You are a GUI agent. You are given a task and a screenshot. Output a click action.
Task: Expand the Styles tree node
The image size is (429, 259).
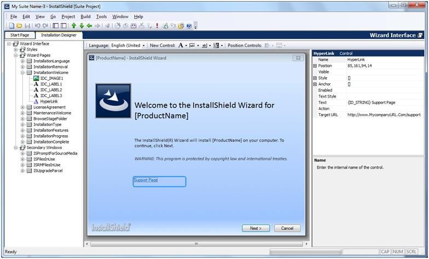pos(15,49)
